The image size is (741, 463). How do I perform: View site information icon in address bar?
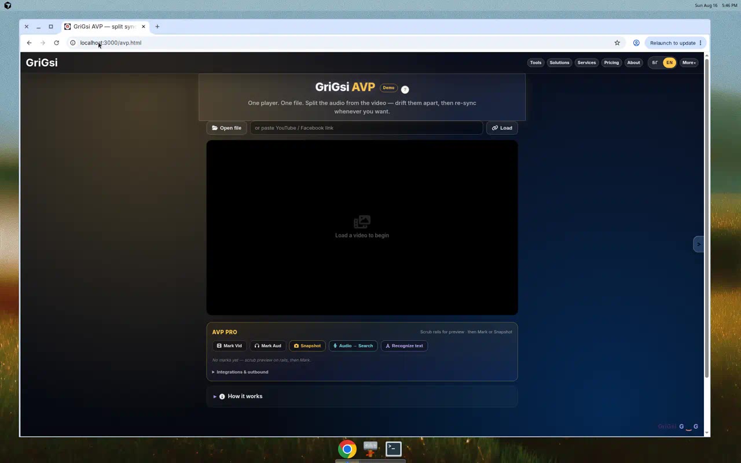point(73,43)
